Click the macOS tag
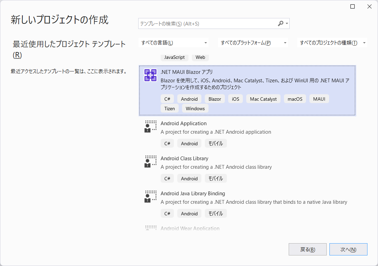Viewport: 378px width, 266px height. 295,99
